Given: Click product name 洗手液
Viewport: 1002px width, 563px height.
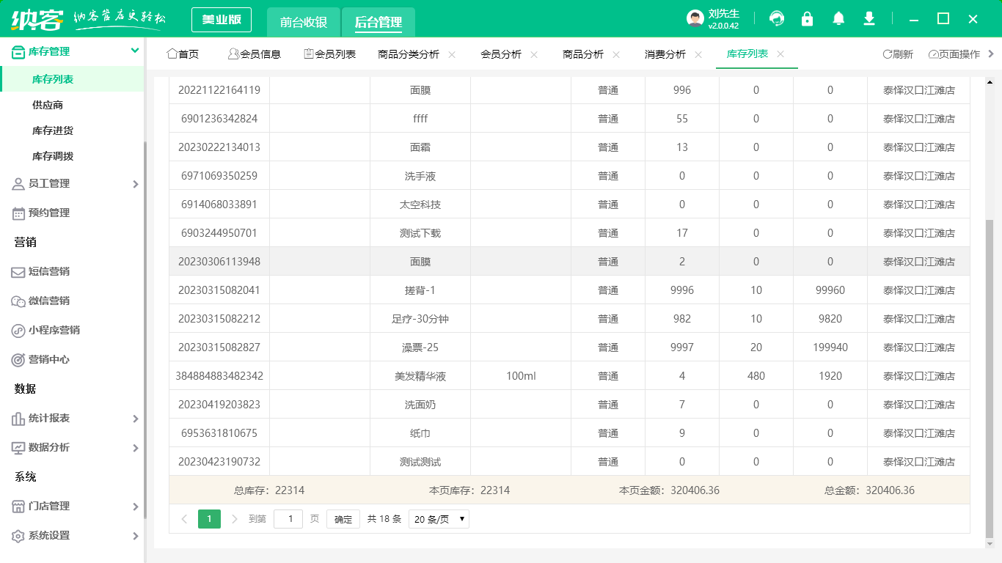Looking at the screenshot, I should pyautogui.click(x=420, y=176).
